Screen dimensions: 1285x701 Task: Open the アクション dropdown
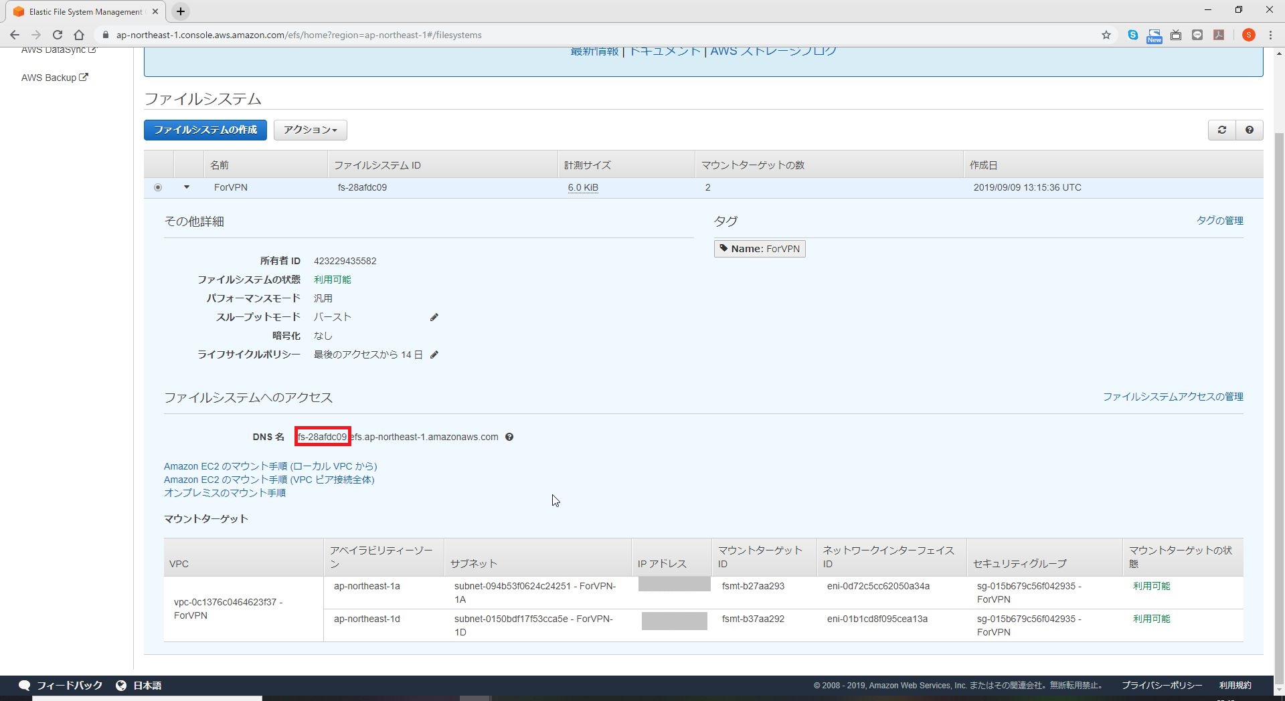(310, 130)
